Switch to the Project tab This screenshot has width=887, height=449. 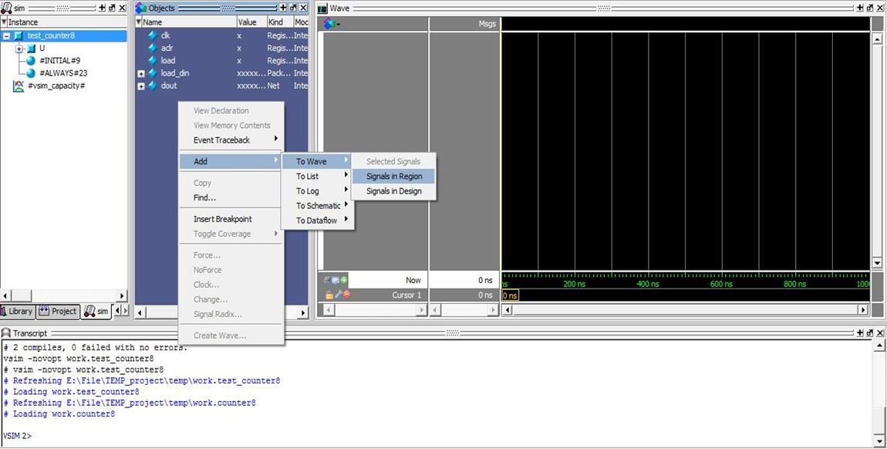[x=59, y=311]
